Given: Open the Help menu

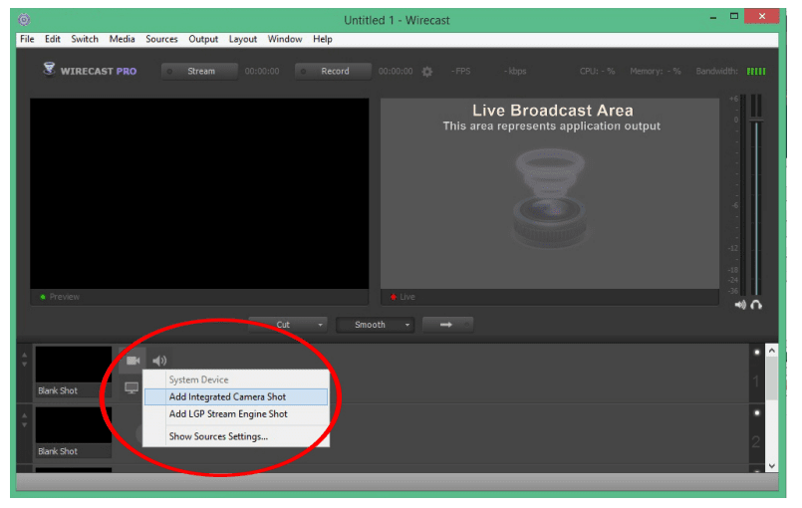Looking at the screenshot, I should click(322, 39).
